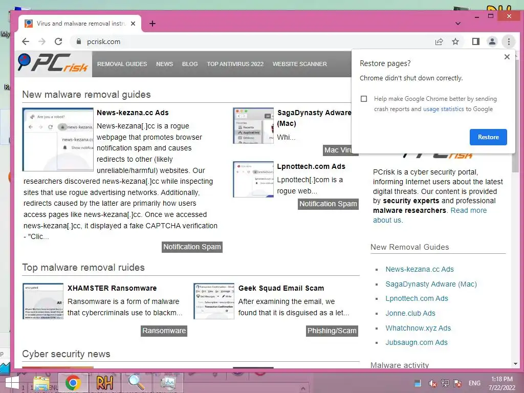Open the News-kezana.cc Ads article heading
This screenshot has width=524, height=393.
tap(133, 113)
